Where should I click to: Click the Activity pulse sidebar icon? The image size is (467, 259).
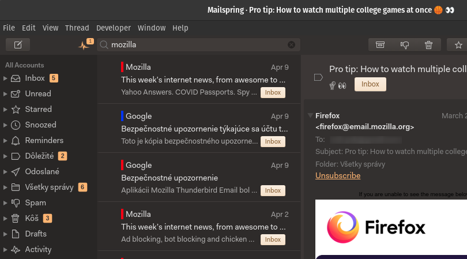[x=16, y=249]
